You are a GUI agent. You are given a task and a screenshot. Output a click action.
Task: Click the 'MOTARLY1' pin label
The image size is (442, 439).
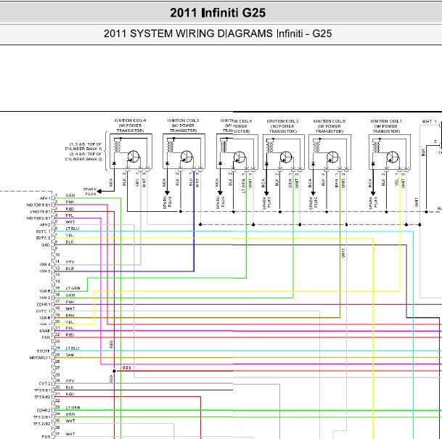[40, 358]
